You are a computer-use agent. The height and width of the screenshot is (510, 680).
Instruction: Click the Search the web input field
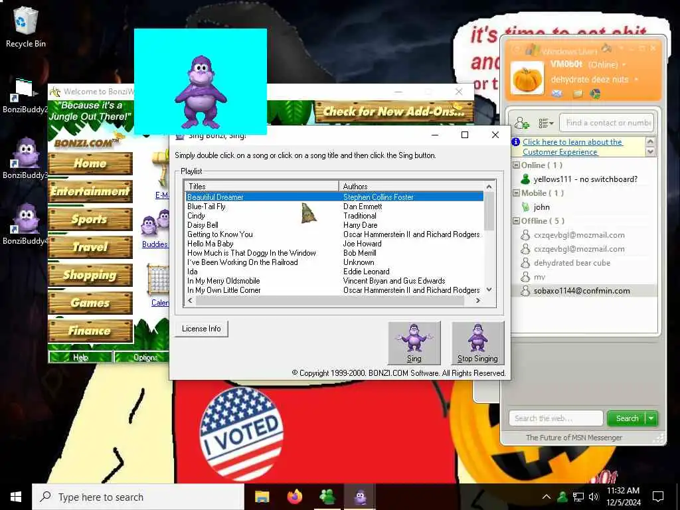tap(556, 418)
